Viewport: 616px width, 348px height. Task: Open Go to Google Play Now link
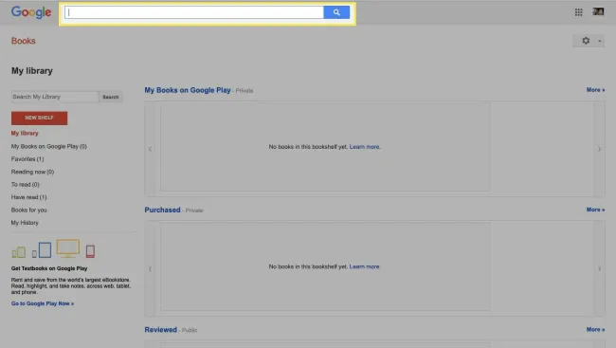coord(43,303)
